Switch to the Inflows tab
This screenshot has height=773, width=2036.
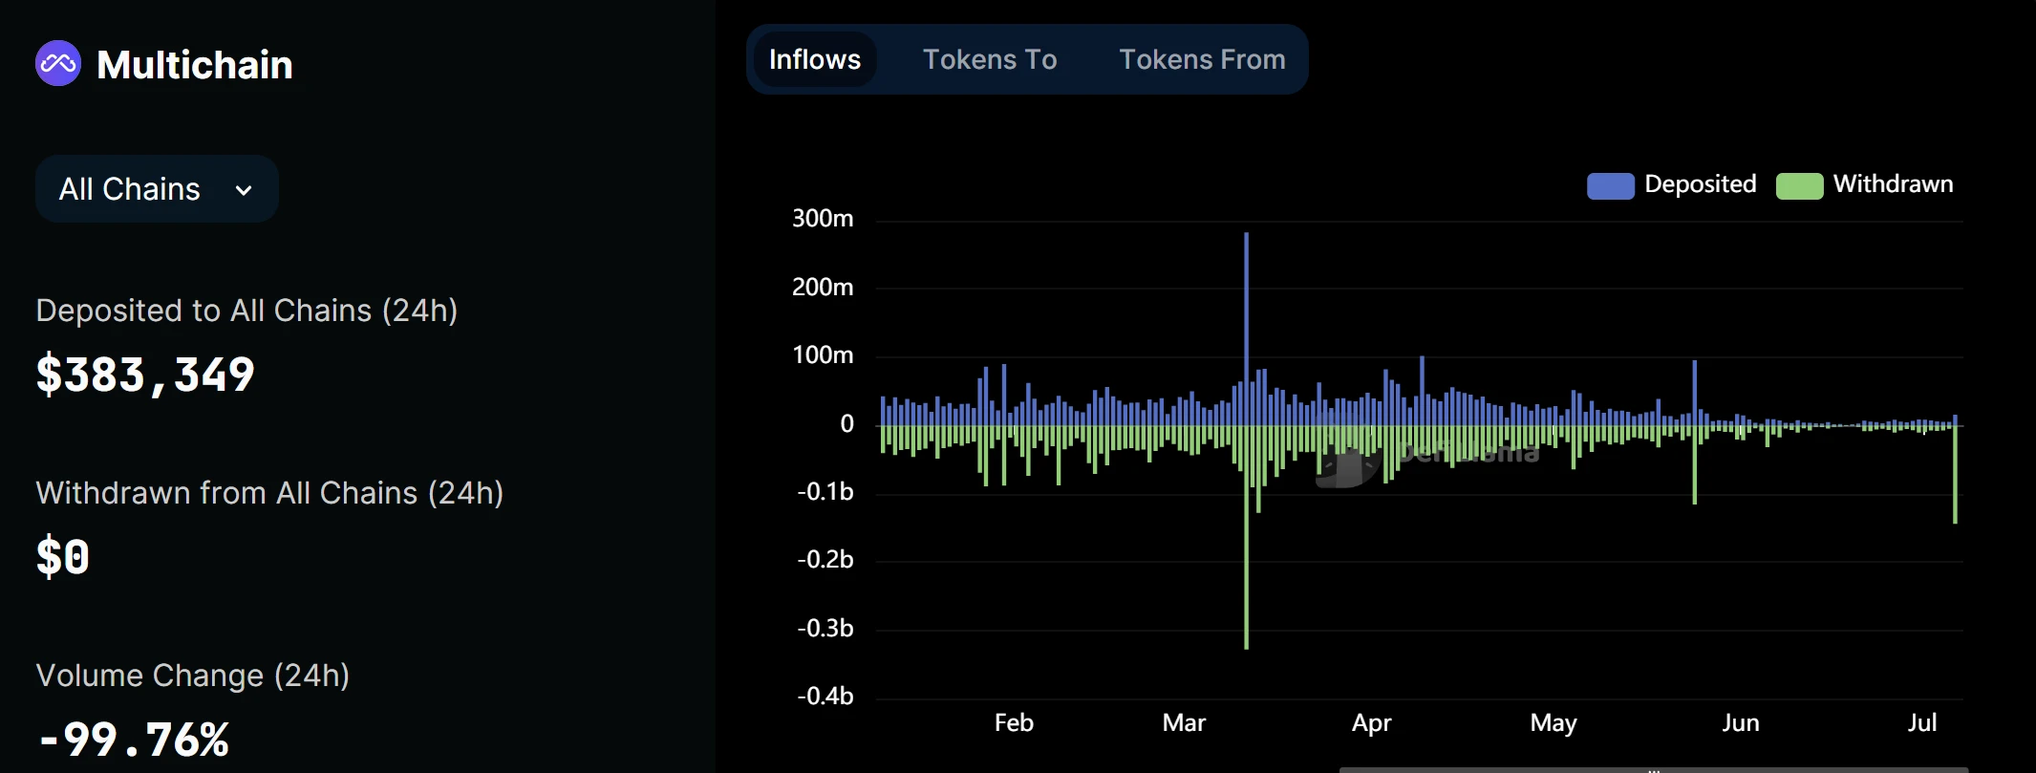[x=814, y=59]
